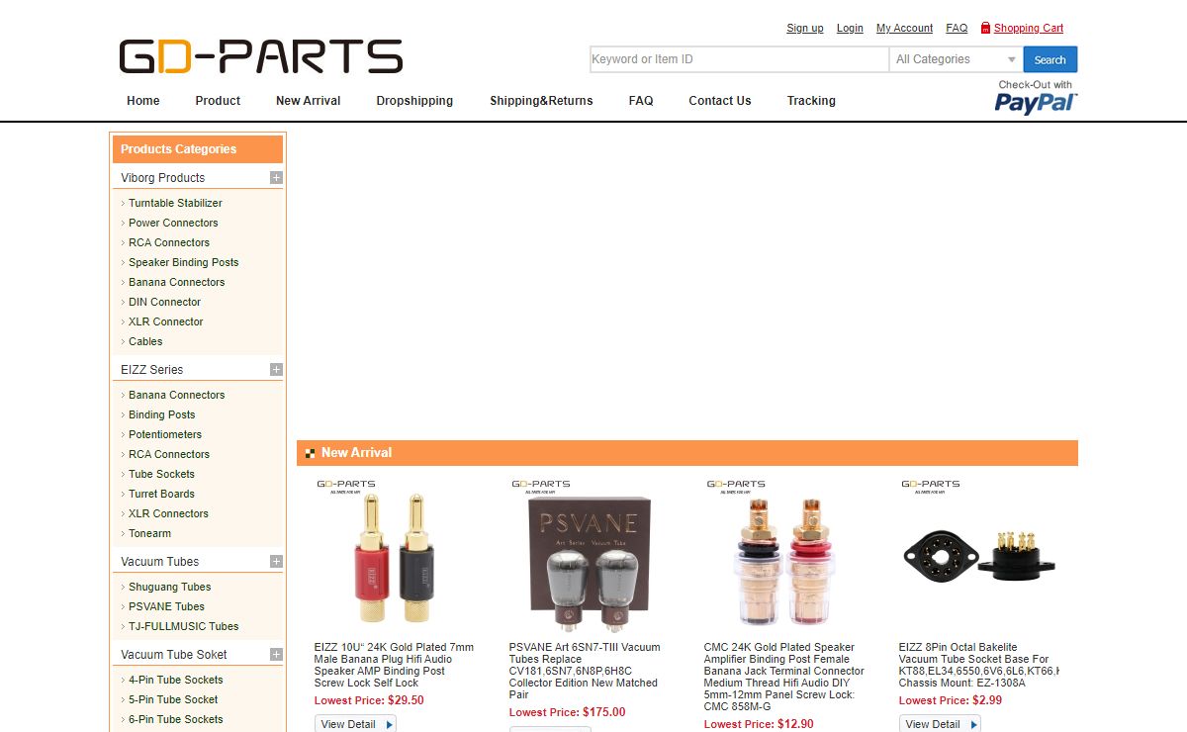Select Banana Connectors under Viborg Products
1187x732 pixels.
(177, 282)
